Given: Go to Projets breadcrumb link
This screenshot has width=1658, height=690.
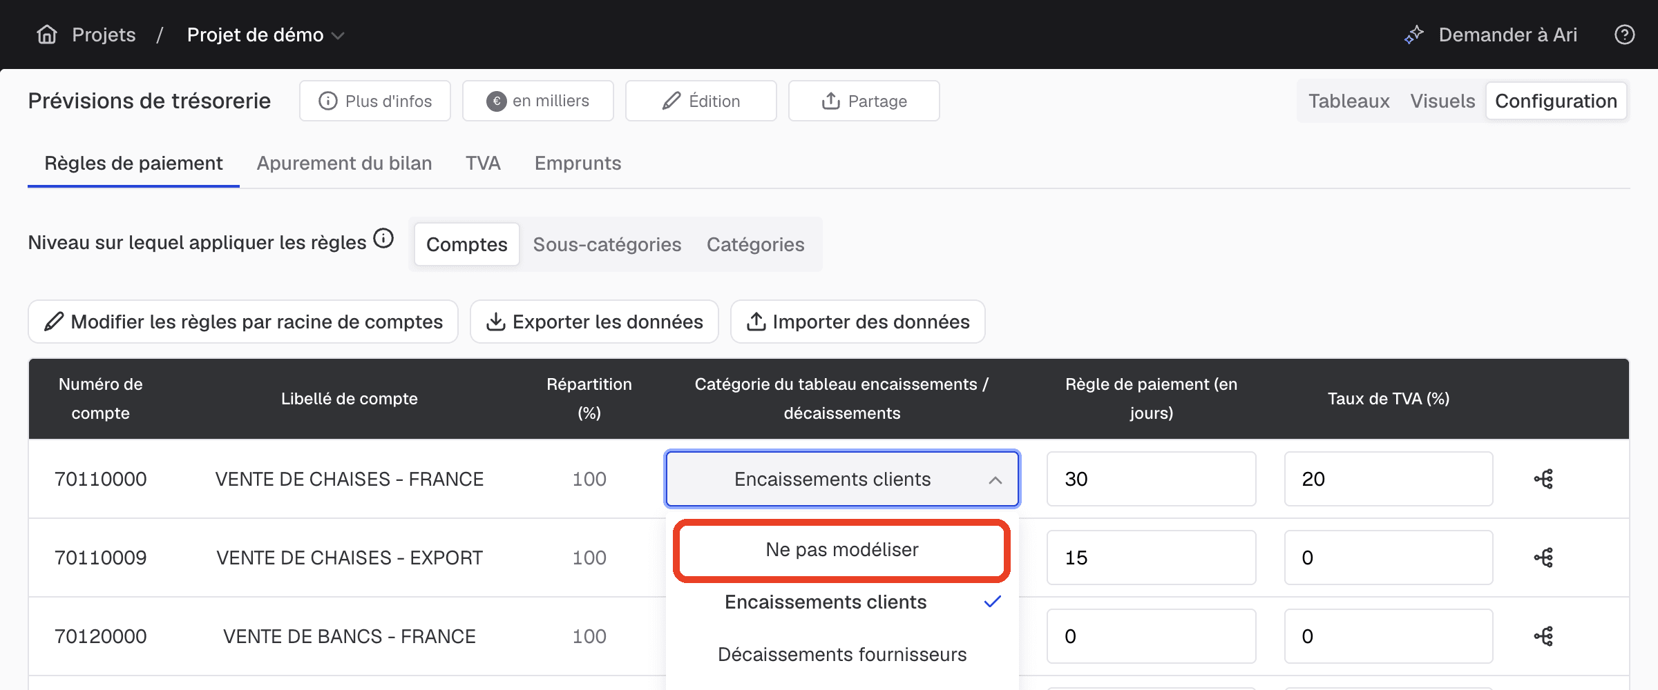Looking at the screenshot, I should (x=104, y=34).
